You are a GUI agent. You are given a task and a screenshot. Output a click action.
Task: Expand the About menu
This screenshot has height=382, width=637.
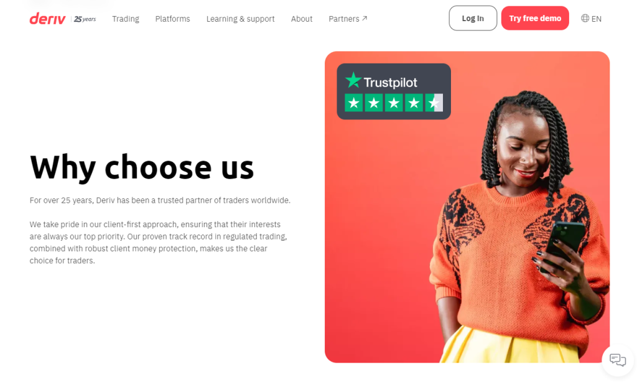tap(302, 19)
